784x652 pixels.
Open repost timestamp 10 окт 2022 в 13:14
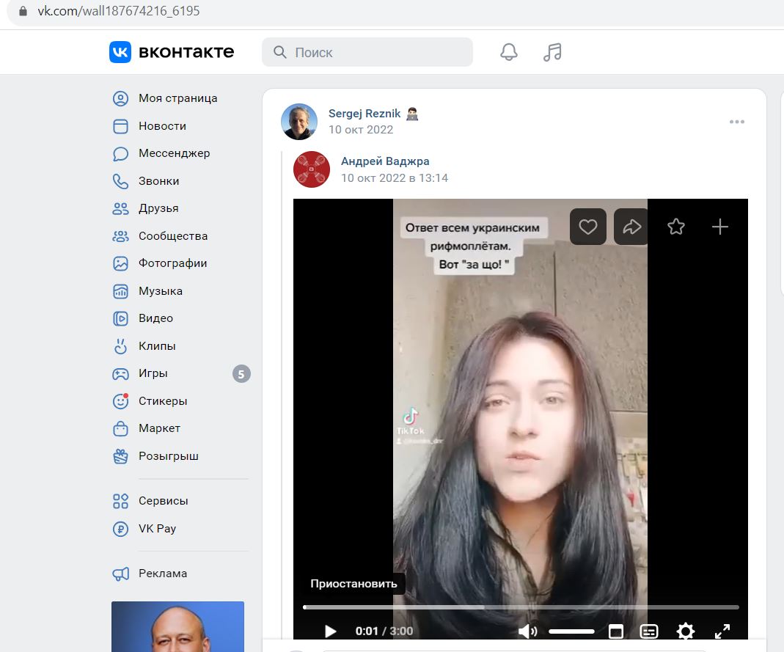click(x=395, y=178)
